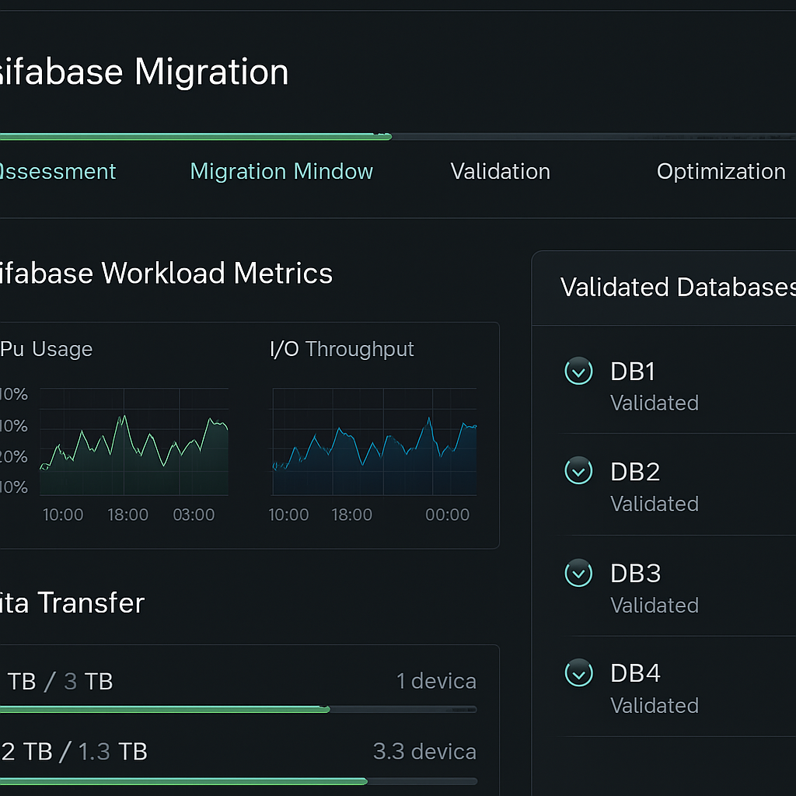The height and width of the screenshot is (796, 796).
Task: Click the Validated status under DB2
Action: (655, 504)
